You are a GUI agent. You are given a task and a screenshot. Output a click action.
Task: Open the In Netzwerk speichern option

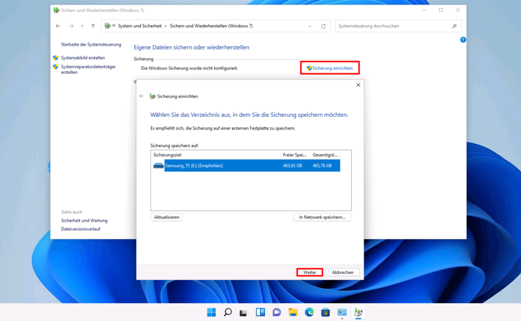point(322,217)
